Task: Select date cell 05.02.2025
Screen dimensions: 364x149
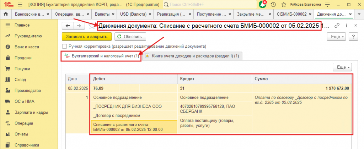Action: tap(77, 88)
